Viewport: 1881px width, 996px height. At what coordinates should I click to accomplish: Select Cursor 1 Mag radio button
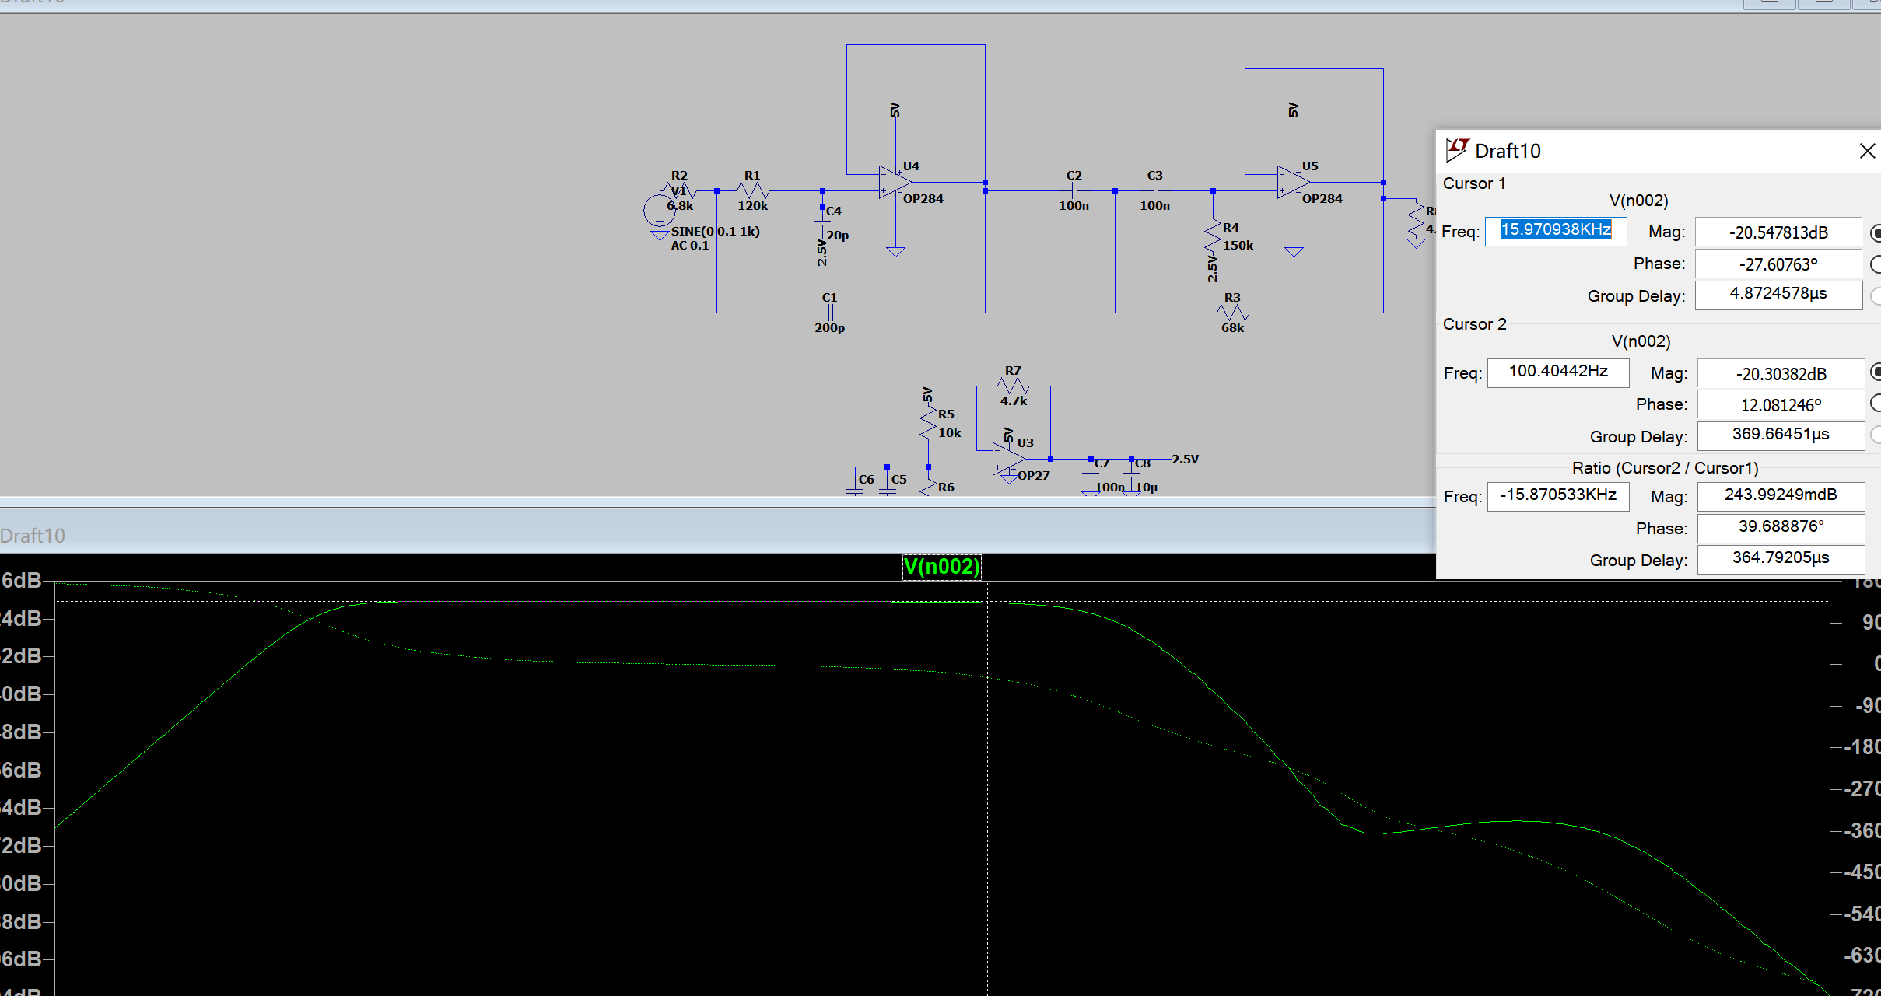(1875, 232)
